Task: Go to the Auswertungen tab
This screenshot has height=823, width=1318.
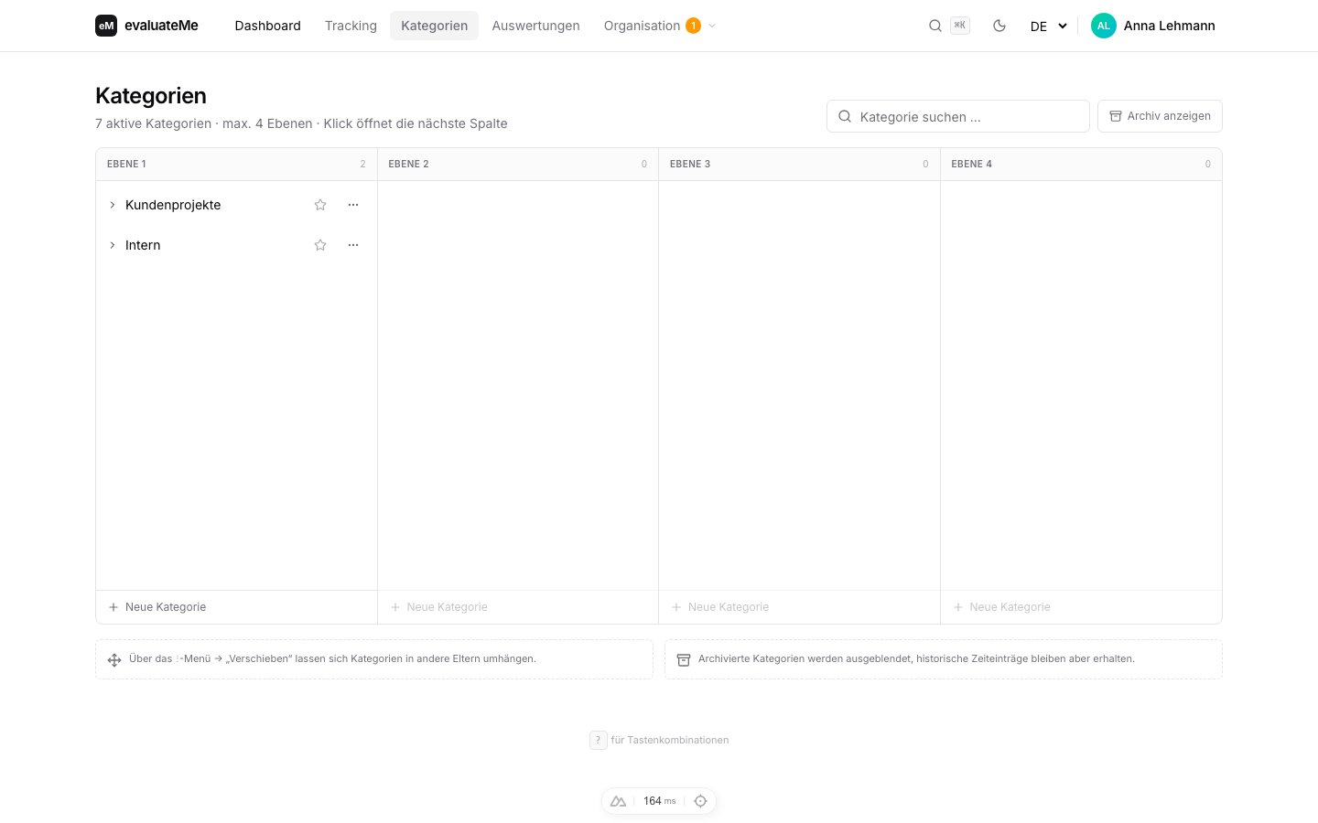Action: coord(535,26)
